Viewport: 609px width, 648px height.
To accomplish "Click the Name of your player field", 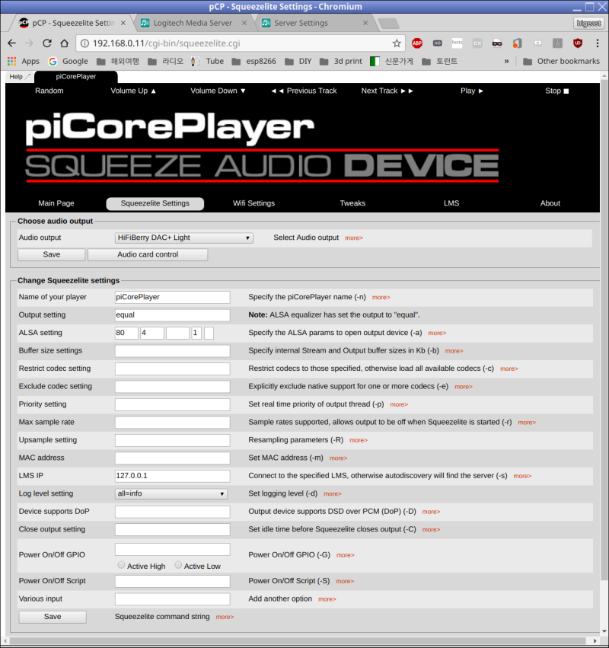I will click(x=172, y=297).
